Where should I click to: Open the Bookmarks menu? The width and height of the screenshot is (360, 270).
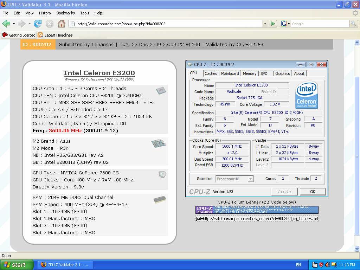click(x=66, y=13)
